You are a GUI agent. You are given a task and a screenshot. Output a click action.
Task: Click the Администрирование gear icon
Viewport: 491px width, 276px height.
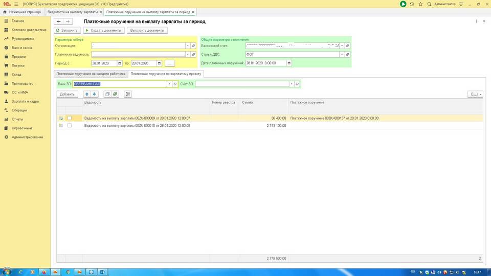tap(6, 137)
